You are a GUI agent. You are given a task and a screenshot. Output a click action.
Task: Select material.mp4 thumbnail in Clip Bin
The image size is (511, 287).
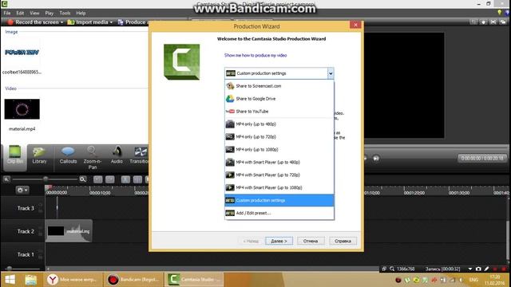22,109
